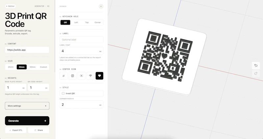Enable the Invert QR checkbox
Image resolution: width=263 pixels, height=139 pixels.
[63, 94]
